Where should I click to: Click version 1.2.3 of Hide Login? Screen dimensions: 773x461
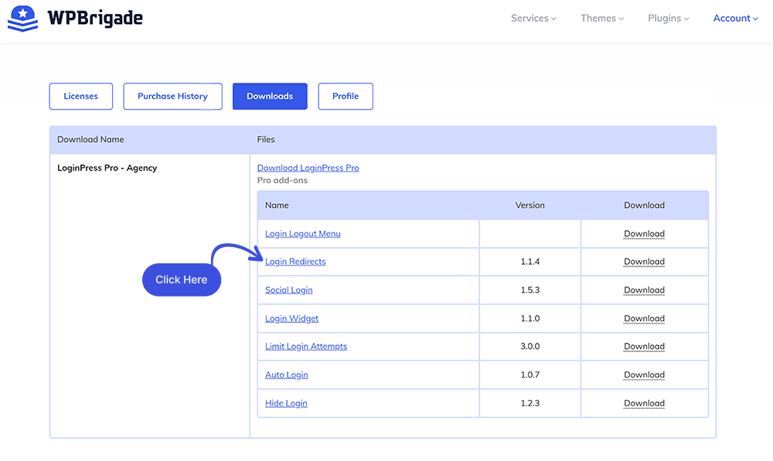[530, 403]
